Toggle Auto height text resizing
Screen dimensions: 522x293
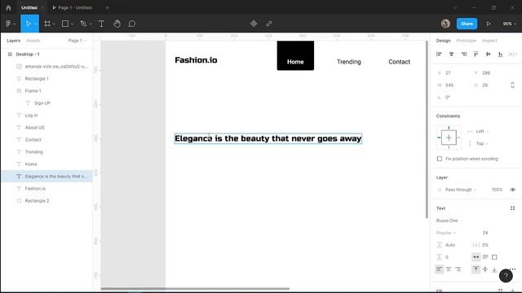(485, 257)
